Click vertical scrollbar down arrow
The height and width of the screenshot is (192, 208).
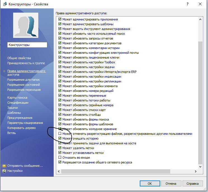[x=200, y=166]
